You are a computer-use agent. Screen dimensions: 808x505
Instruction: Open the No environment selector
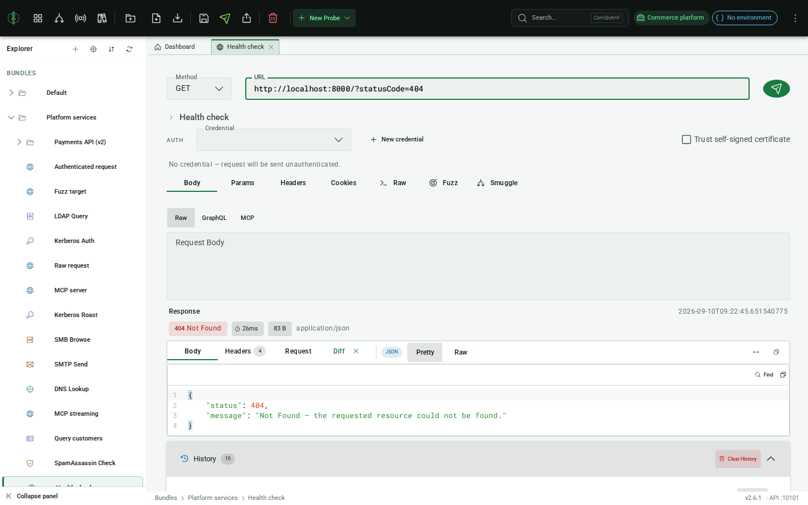point(745,18)
